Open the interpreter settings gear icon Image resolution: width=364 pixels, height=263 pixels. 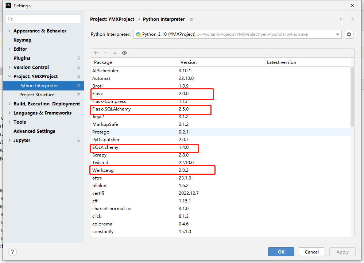click(x=349, y=34)
